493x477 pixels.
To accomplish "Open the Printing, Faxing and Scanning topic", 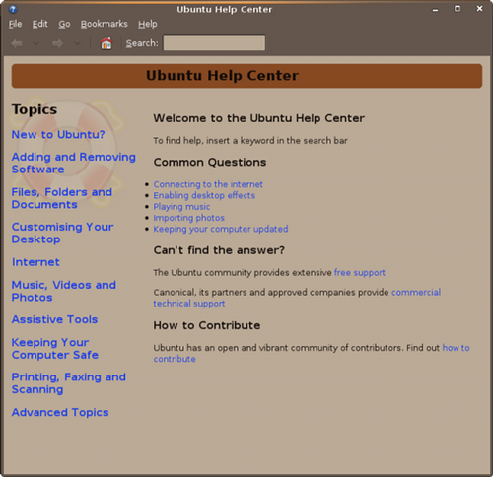I will pyautogui.click(x=69, y=383).
